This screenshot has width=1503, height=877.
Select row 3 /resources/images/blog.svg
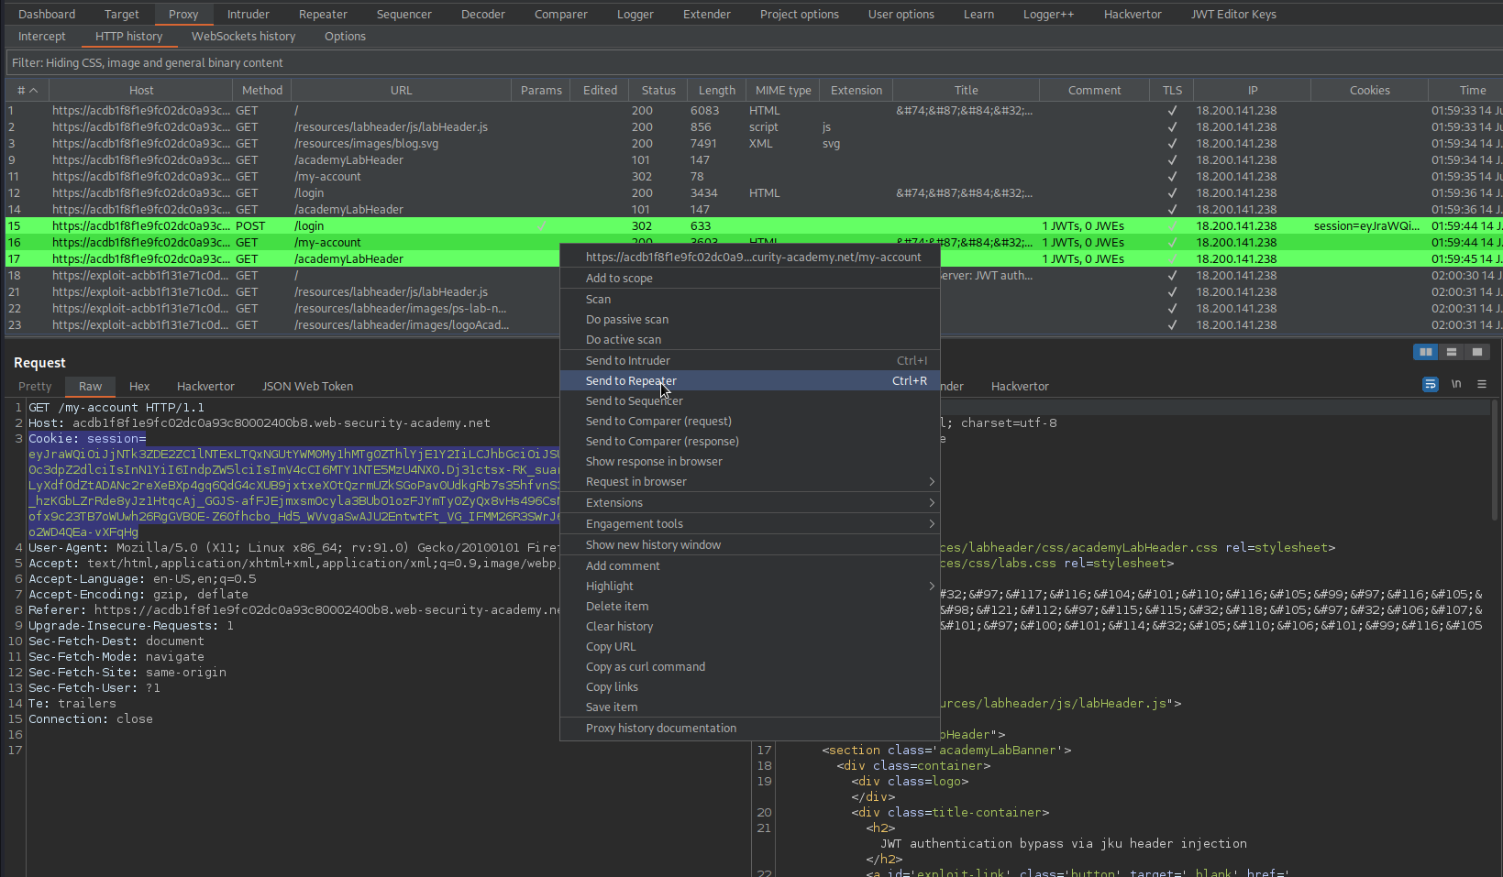point(752,143)
